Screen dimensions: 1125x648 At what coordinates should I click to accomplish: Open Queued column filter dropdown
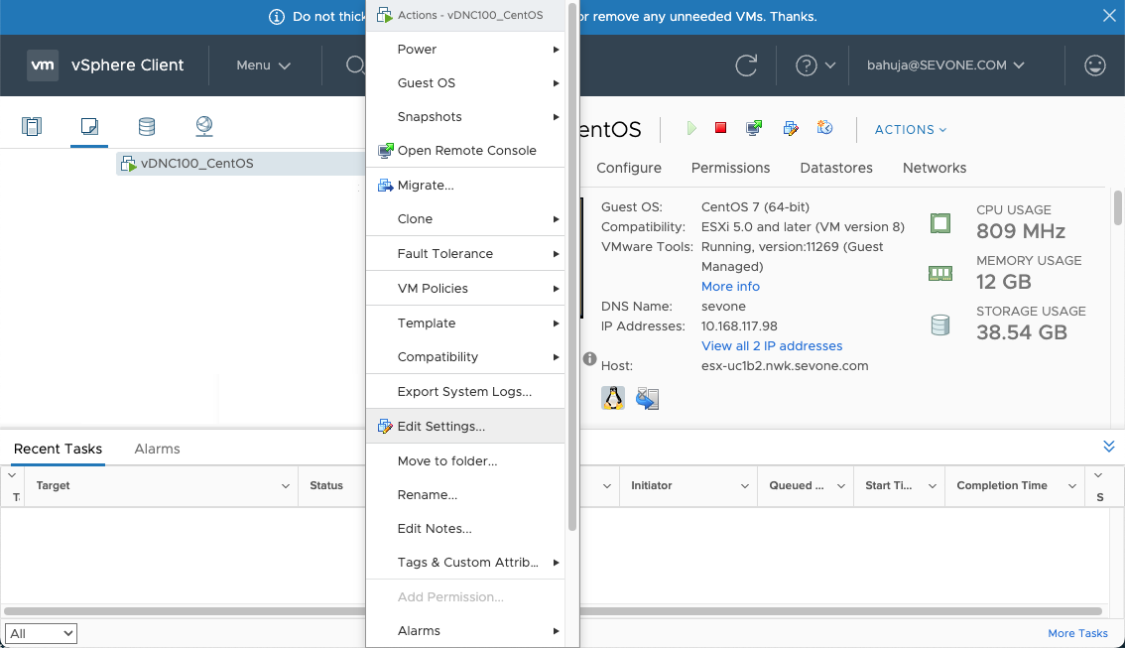(841, 486)
